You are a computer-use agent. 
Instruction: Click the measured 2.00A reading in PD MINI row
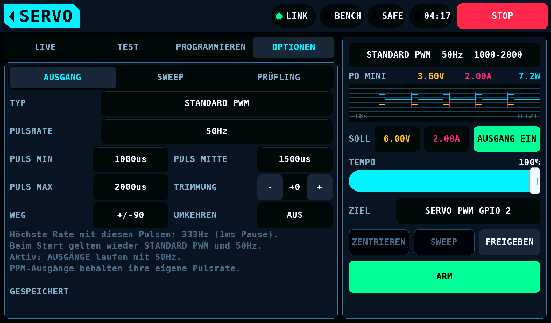click(478, 76)
